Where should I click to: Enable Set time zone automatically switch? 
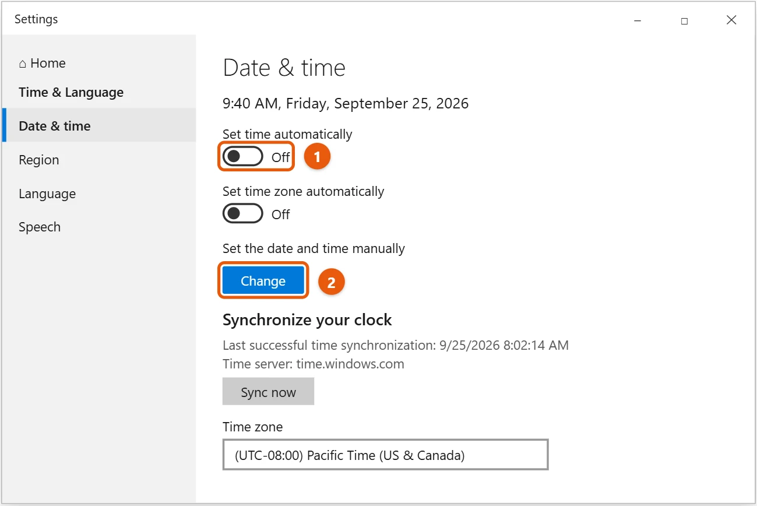[x=243, y=214]
